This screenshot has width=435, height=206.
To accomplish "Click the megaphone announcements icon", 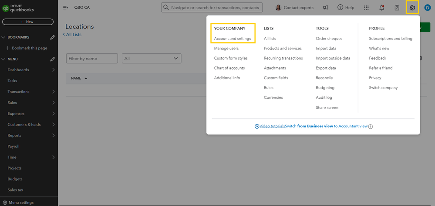I will (x=325, y=8).
